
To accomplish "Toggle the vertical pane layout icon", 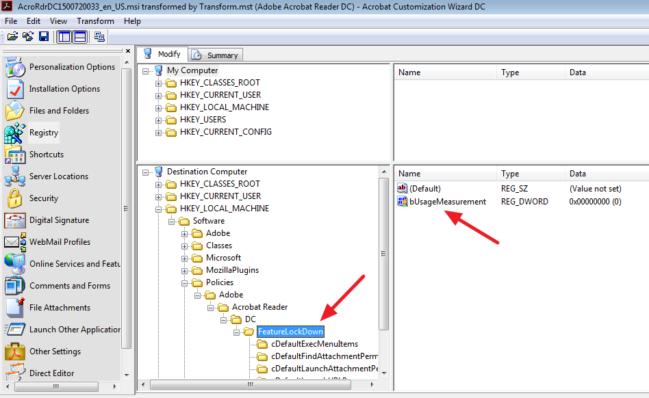I will pyautogui.click(x=64, y=37).
